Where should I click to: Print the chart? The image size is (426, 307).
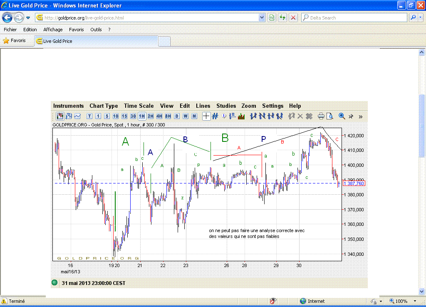[x=321, y=116]
